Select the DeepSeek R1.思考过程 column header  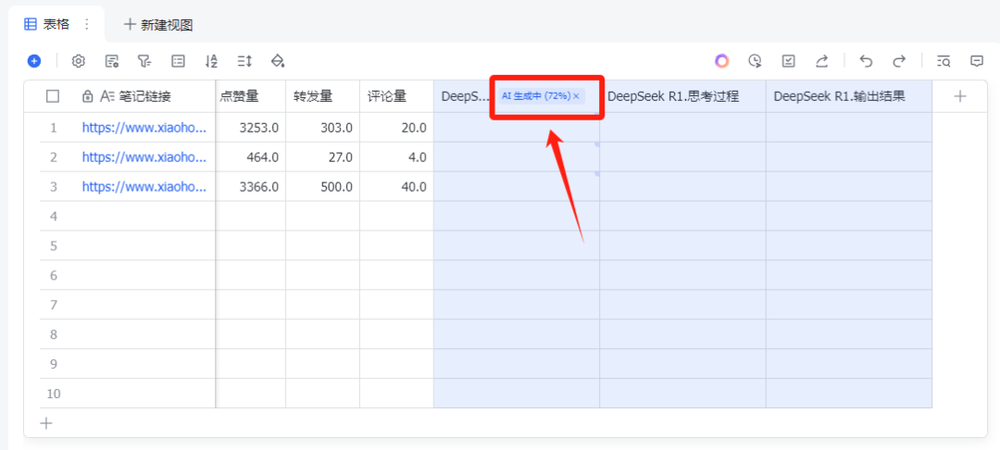(673, 96)
